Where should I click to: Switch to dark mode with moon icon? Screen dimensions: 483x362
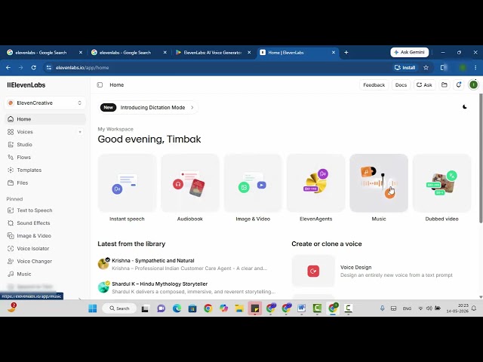click(x=465, y=107)
